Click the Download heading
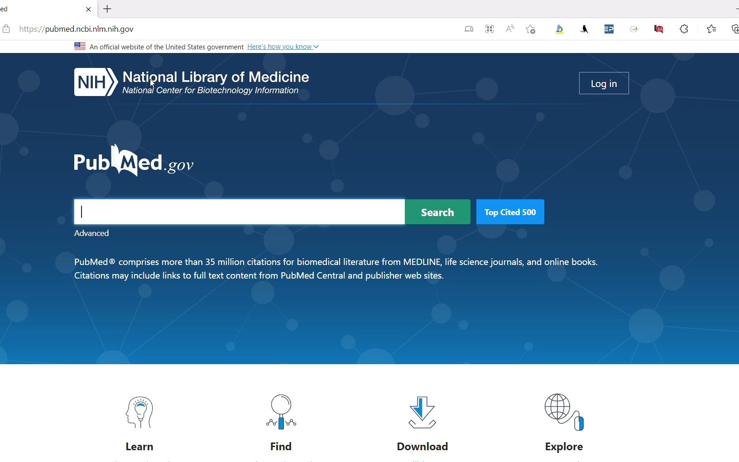The height and width of the screenshot is (462, 739). point(422,447)
